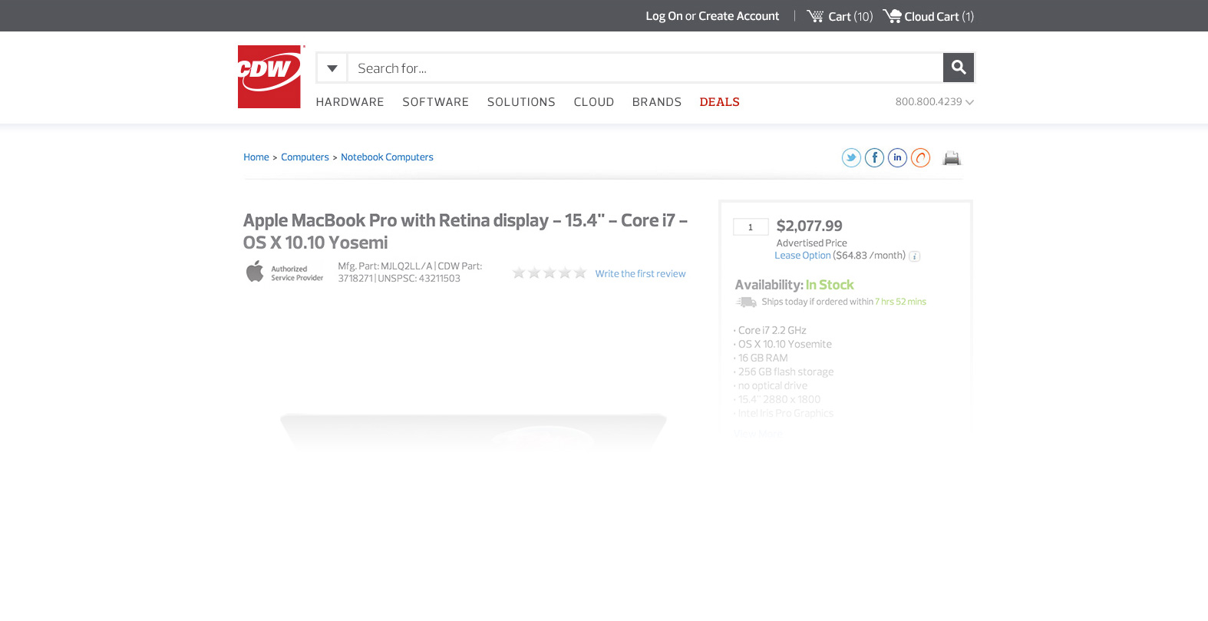Screen dimensions: 1208x621
Task: Expand the search category dropdown arrow
Action: (x=332, y=68)
